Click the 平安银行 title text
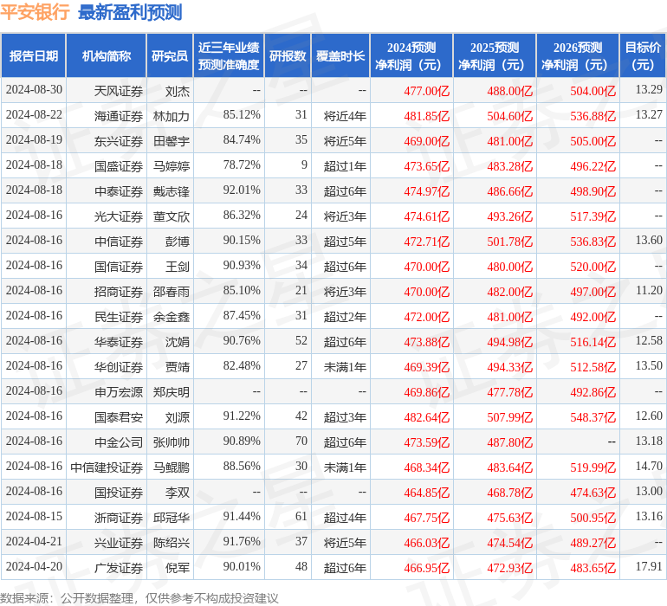 pos(35,12)
